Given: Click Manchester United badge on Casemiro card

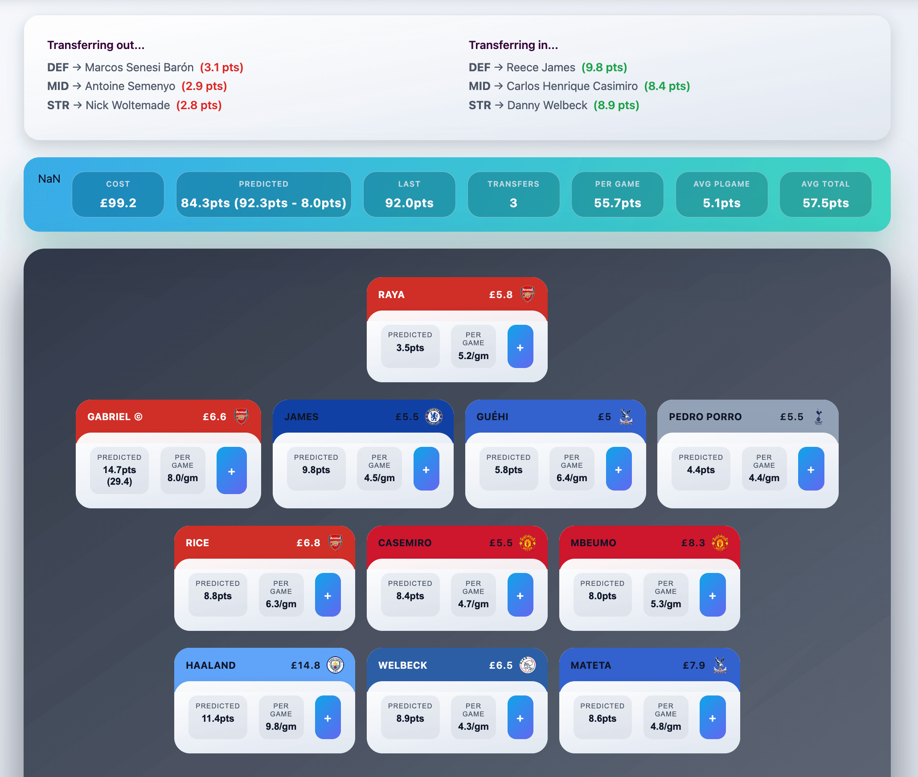Looking at the screenshot, I should coord(528,543).
